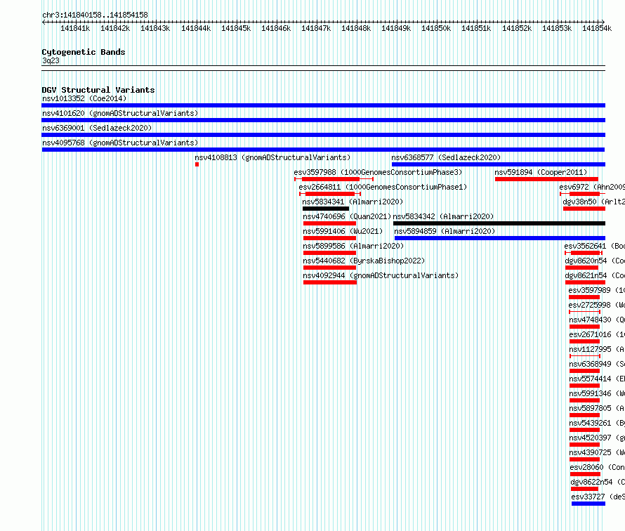The width and height of the screenshot is (625, 531).
Task: Open nsv591894 (Cooper2011) label
Action: pyautogui.click(x=541, y=172)
